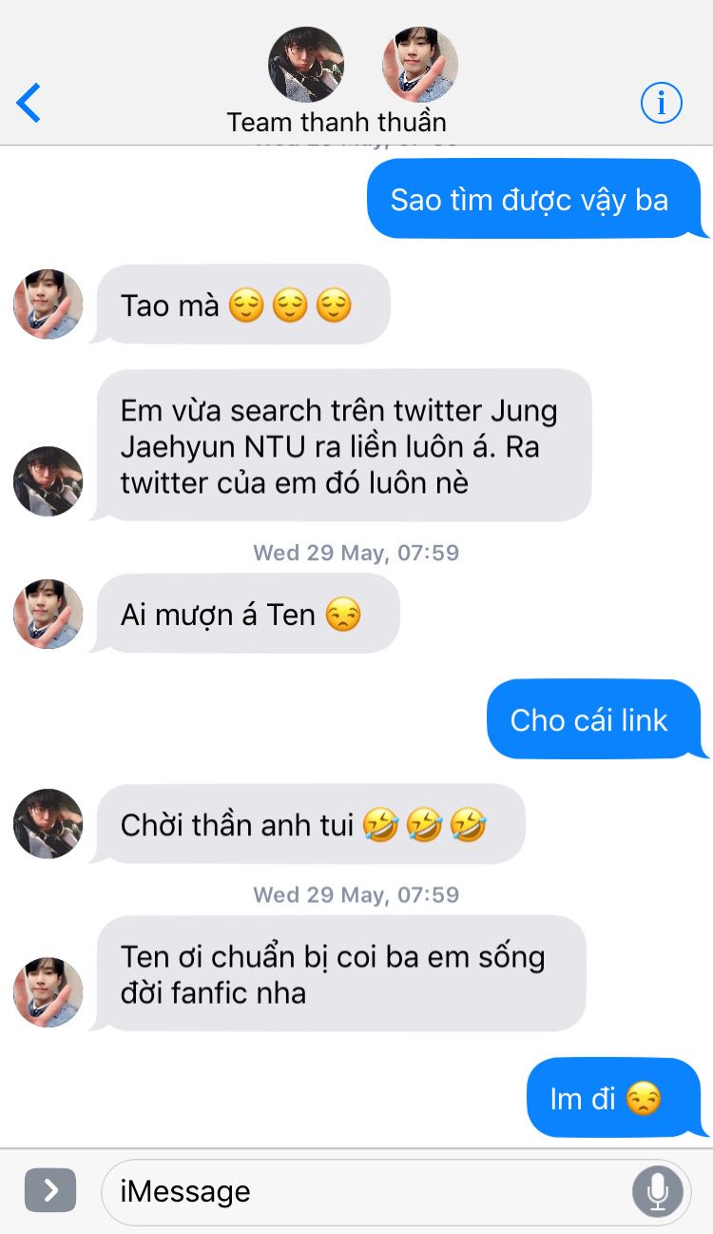Screen dimensions: 713x1234
Task: Tap avatar beside 'Ai mượn á Ten'
Action: pos(48,615)
